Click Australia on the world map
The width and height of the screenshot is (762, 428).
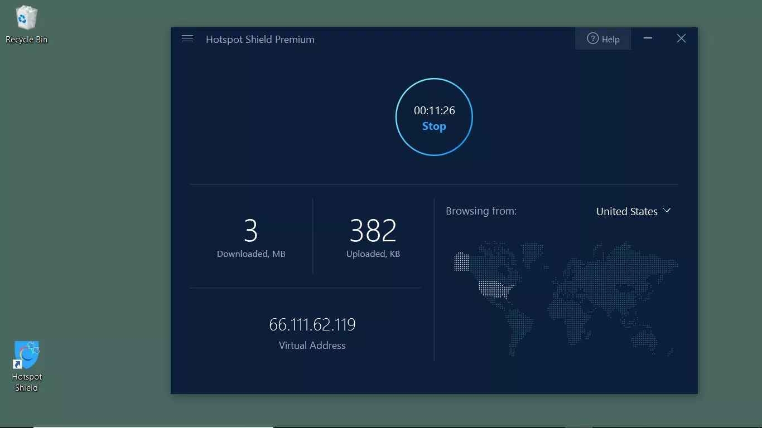647,339
